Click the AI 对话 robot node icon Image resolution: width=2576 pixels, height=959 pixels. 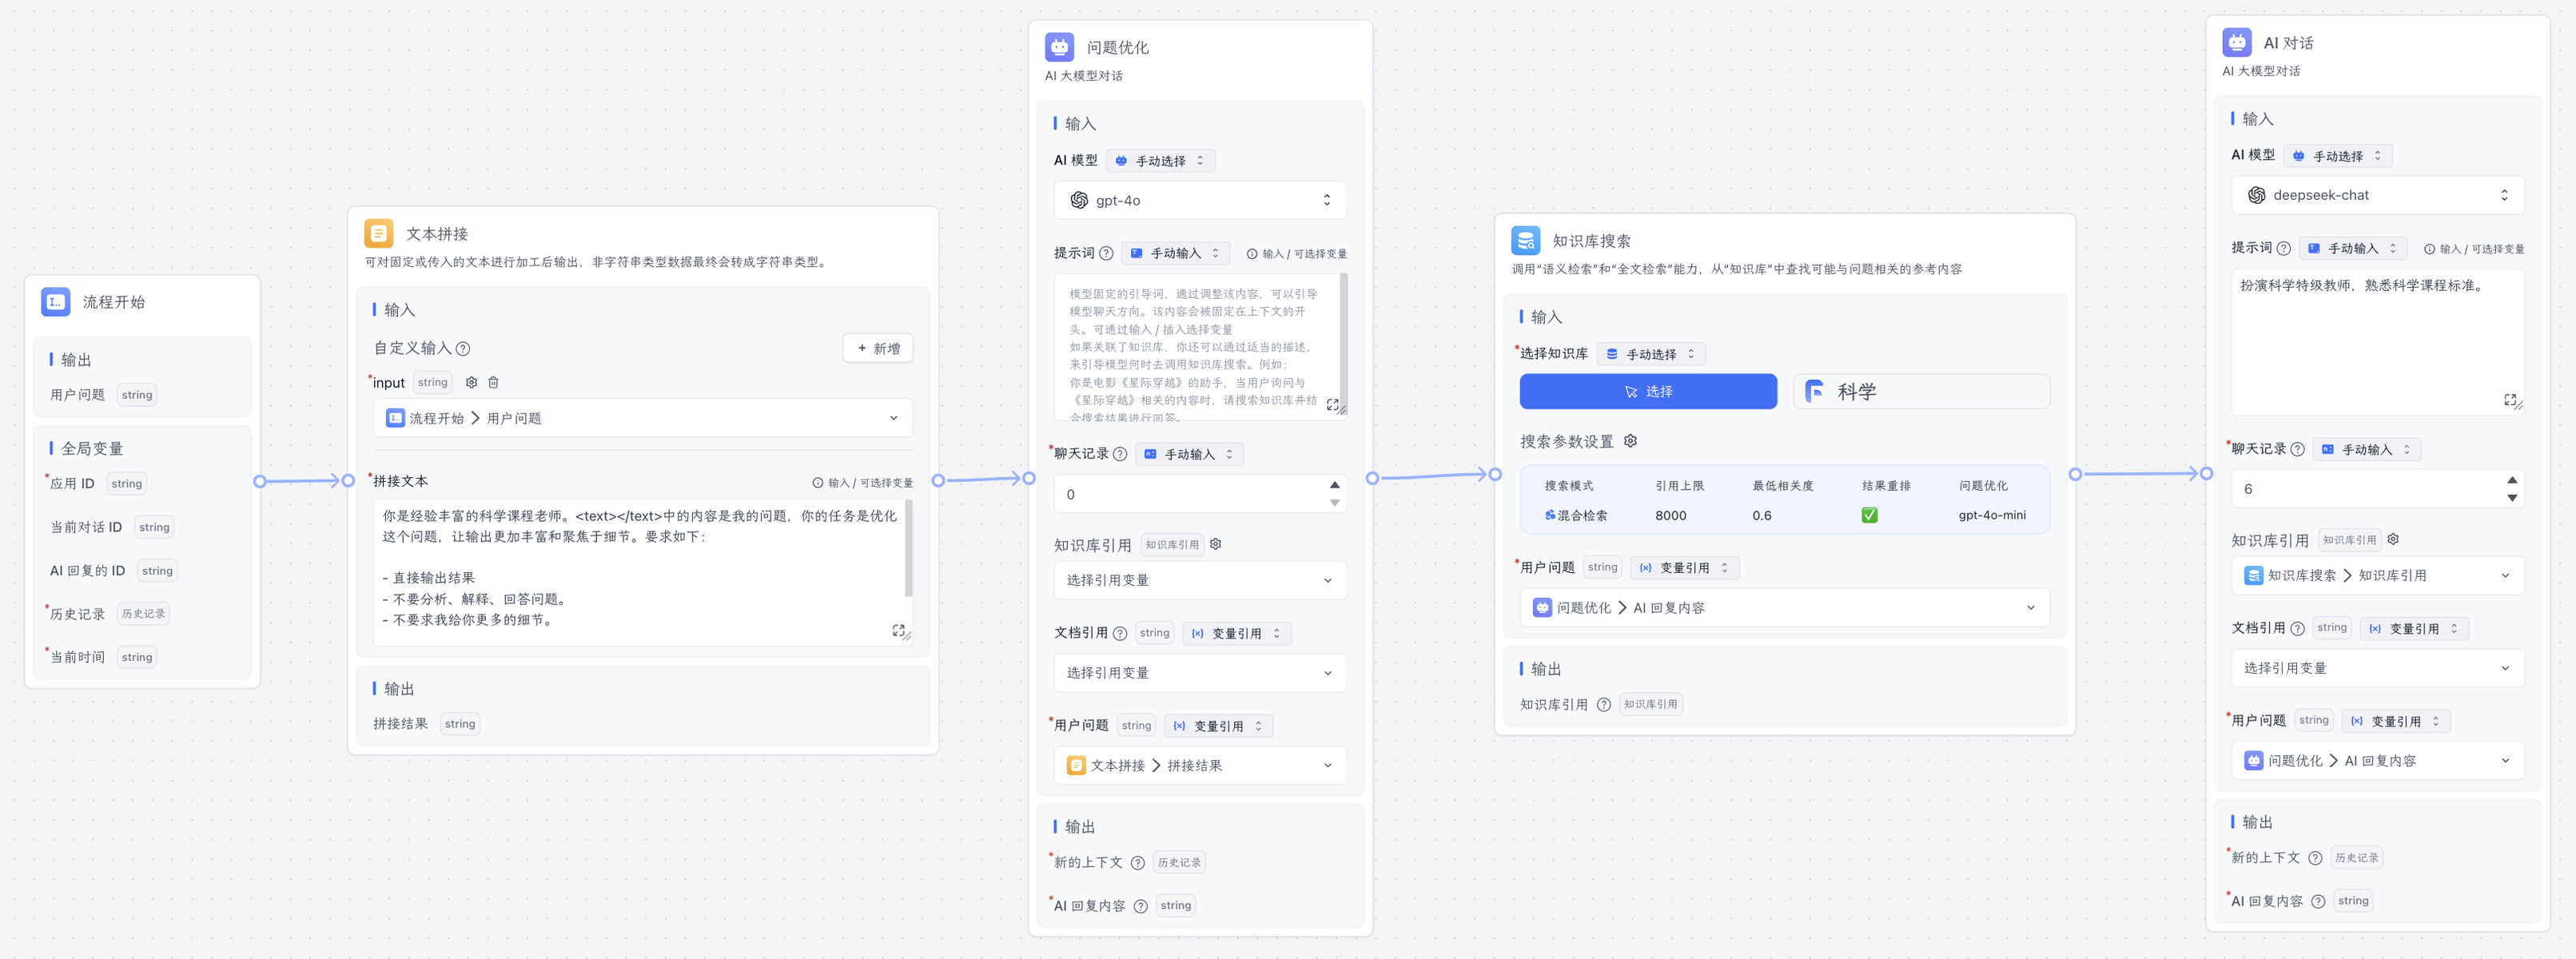point(2237,42)
